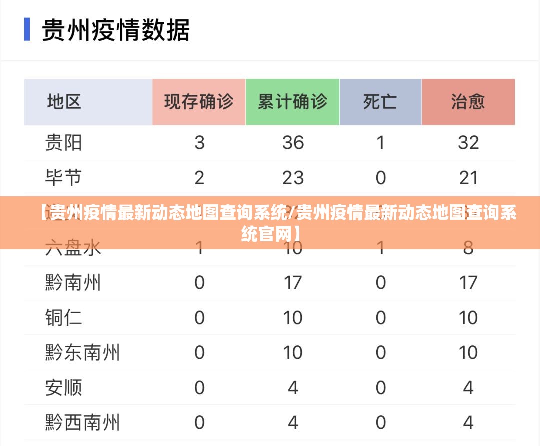Click the 贵阳 region name
The height and width of the screenshot is (446, 540).
pyautogui.click(x=63, y=143)
